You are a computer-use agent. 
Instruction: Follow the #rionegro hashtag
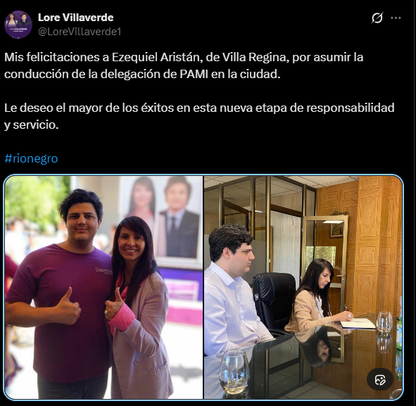coord(31,158)
